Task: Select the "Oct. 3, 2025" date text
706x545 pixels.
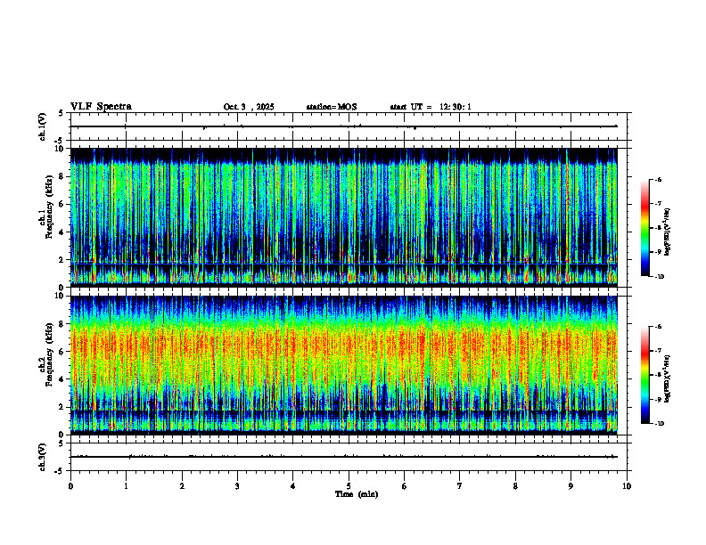Action: pyautogui.click(x=249, y=107)
